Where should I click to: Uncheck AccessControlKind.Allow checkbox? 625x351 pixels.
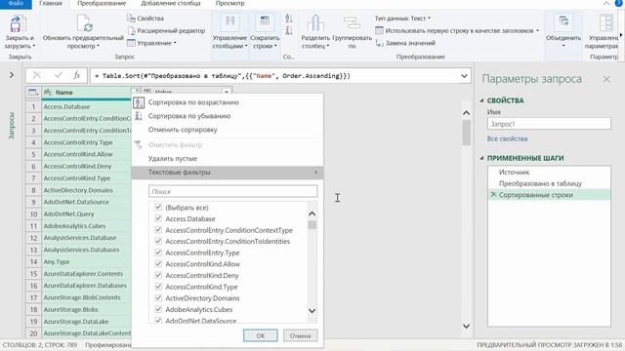(x=158, y=263)
